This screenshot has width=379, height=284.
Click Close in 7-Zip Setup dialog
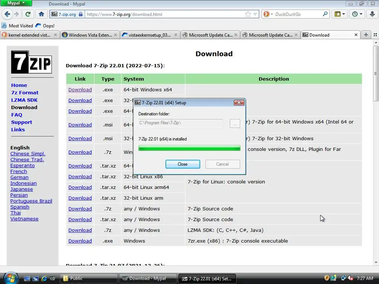[183, 164]
